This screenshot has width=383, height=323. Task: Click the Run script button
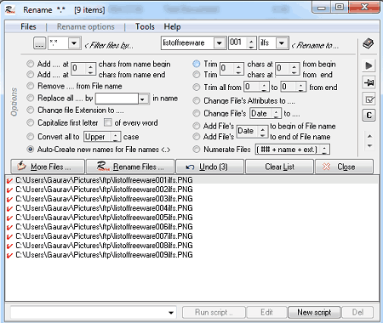click(x=214, y=312)
